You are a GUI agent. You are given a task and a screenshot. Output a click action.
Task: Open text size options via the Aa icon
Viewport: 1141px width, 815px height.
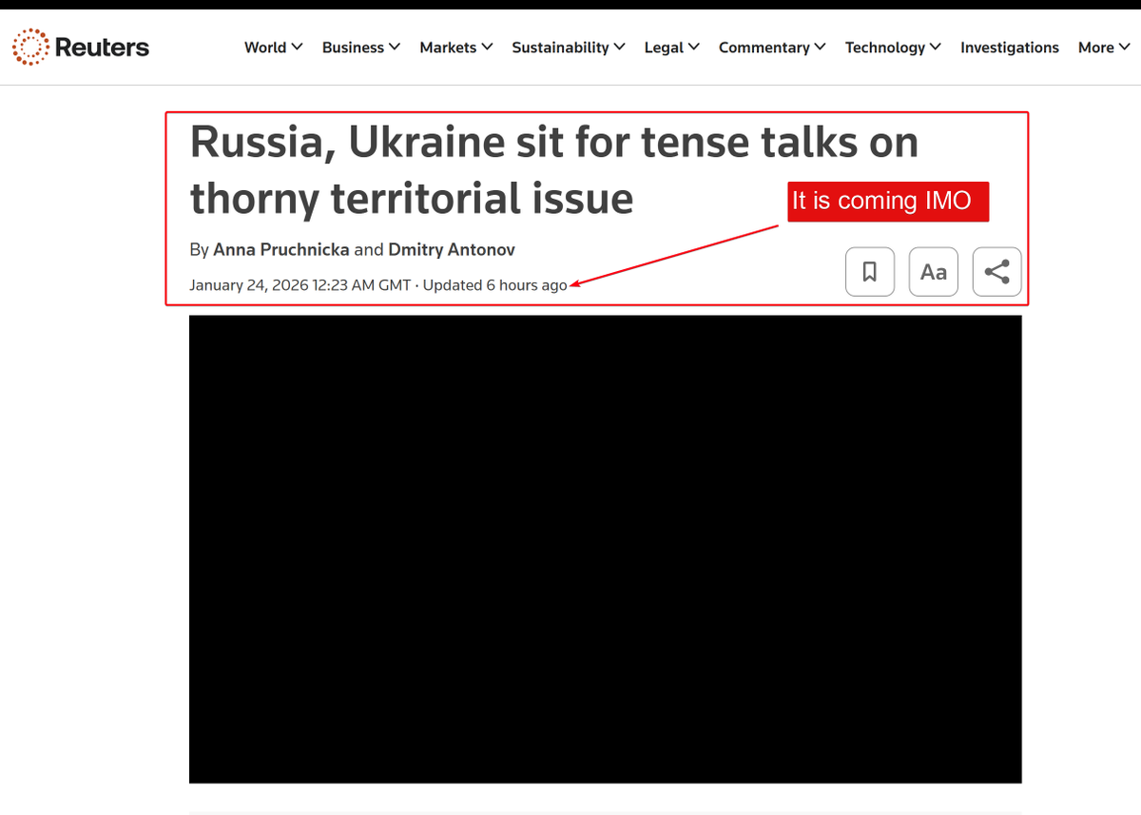tap(933, 271)
